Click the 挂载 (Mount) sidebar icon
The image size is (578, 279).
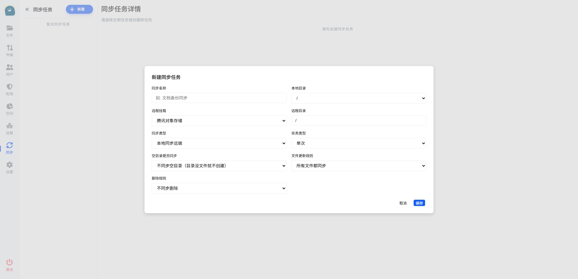[x=10, y=126]
